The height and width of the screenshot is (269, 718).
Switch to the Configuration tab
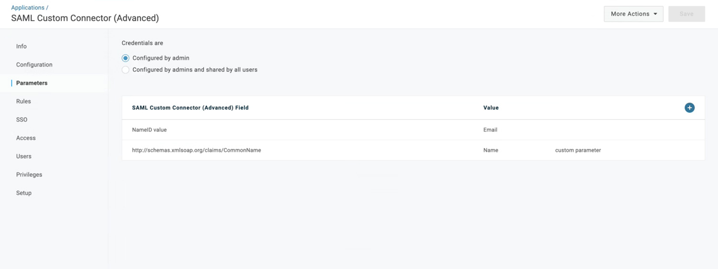[x=34, y=65]
